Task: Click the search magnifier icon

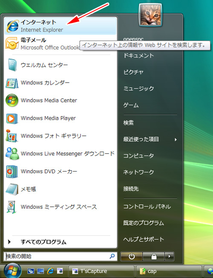Action: [x=112, y=256]
